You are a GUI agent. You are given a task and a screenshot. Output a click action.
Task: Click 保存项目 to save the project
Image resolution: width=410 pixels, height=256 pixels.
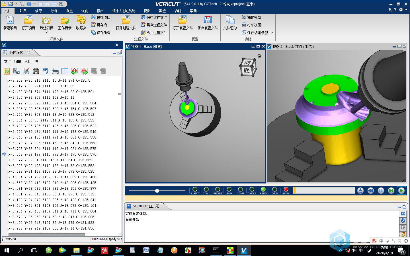pos(101,17)
